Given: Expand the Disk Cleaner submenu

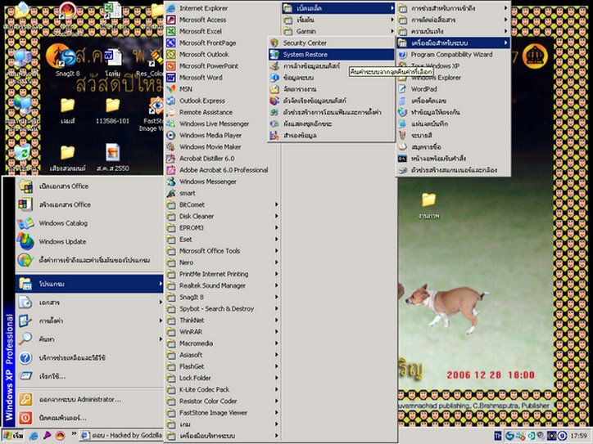Looking at the screenshot, I should (222, 217).
